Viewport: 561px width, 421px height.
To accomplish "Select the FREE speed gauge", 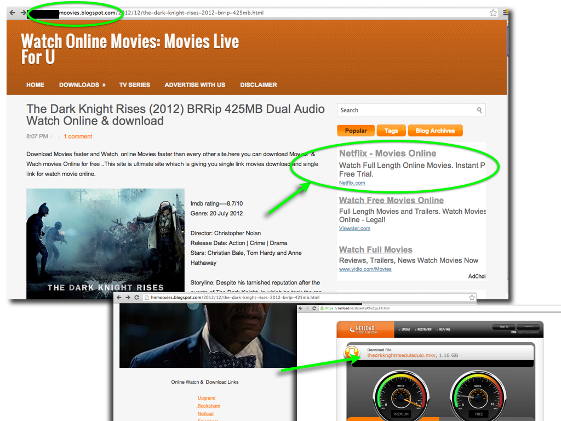I will [x=478, y=395].
